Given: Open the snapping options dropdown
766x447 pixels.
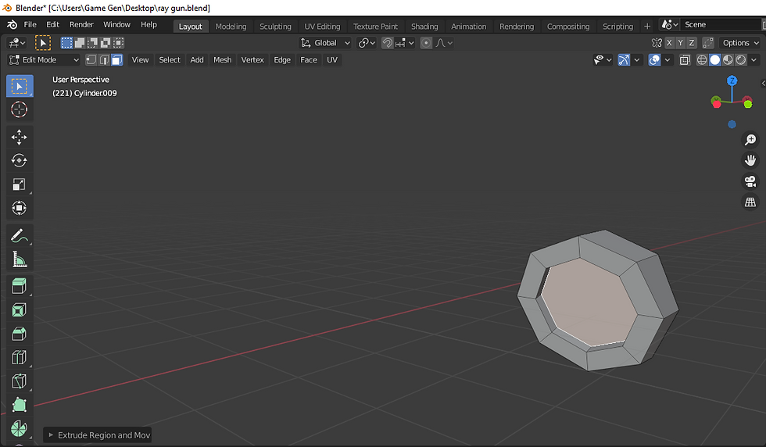Looking at the screenshot, I should (405, 43).
